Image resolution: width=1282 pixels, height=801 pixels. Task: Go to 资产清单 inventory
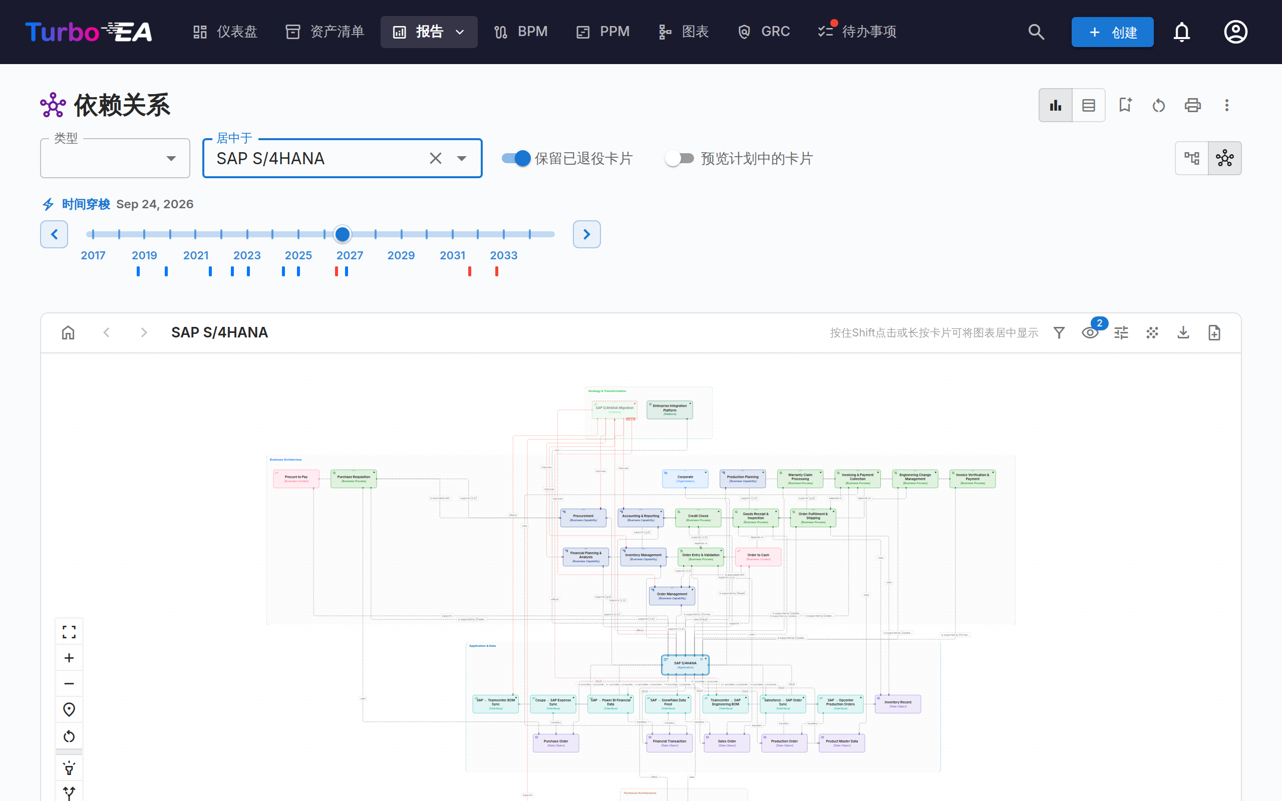click(325, 32)
